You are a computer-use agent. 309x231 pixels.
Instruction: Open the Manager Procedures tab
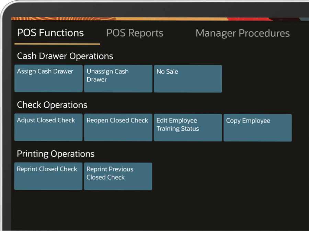[243, 33]
